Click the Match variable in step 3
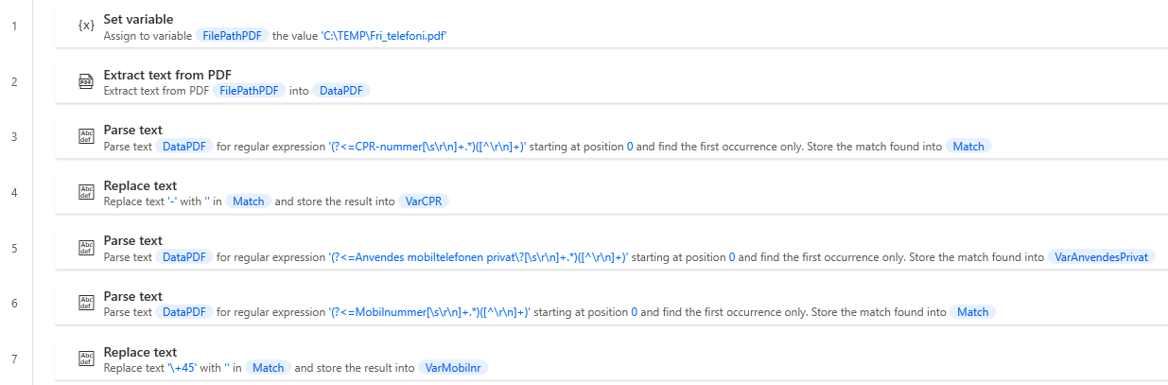The image size is (1168, 385). point(968,147)
